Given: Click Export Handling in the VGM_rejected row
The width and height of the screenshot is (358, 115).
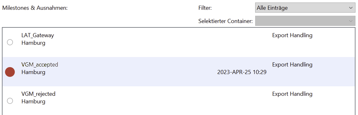Looking at the screenshot, I should 292,94.
